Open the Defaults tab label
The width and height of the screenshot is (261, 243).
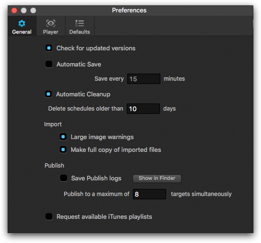coord(80,32)
